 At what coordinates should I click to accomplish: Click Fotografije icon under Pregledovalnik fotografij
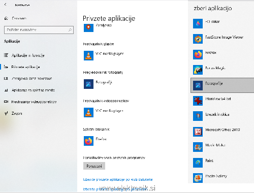(x=88, y=84)
